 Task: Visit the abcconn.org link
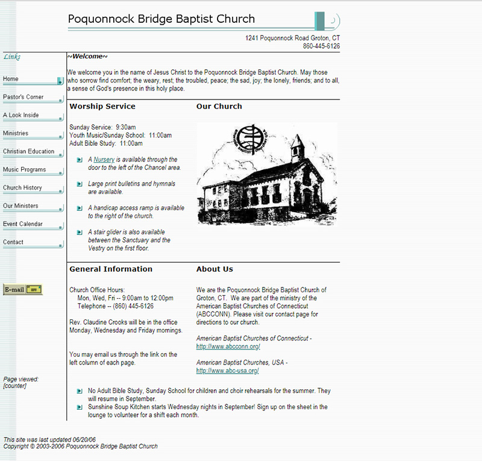(x=228, y=347)
